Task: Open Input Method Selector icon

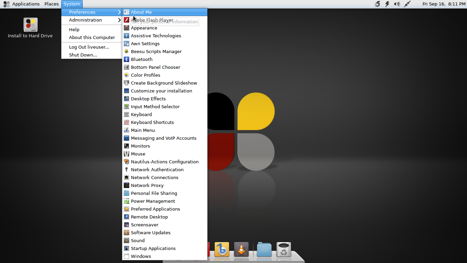Action: pyautogui.click(x=126, y=107)
